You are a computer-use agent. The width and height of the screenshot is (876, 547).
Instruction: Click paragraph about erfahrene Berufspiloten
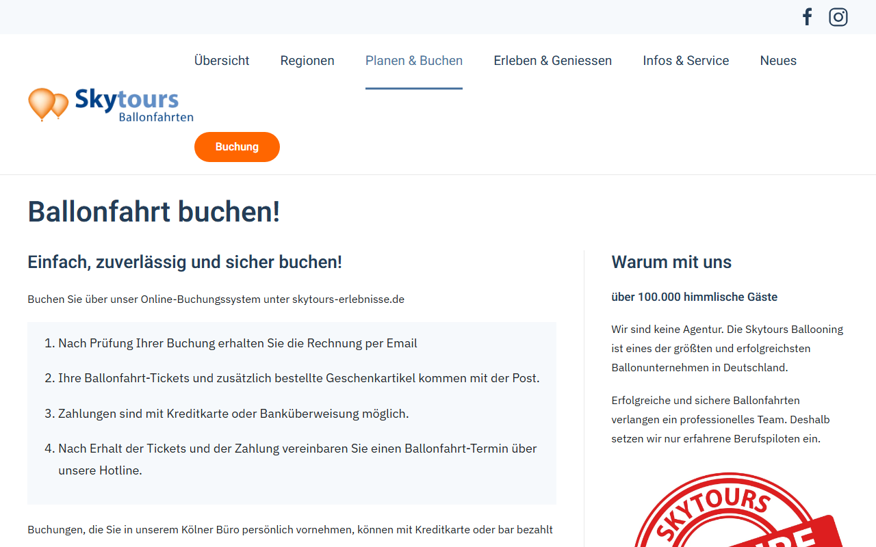(x=721, y=419)
